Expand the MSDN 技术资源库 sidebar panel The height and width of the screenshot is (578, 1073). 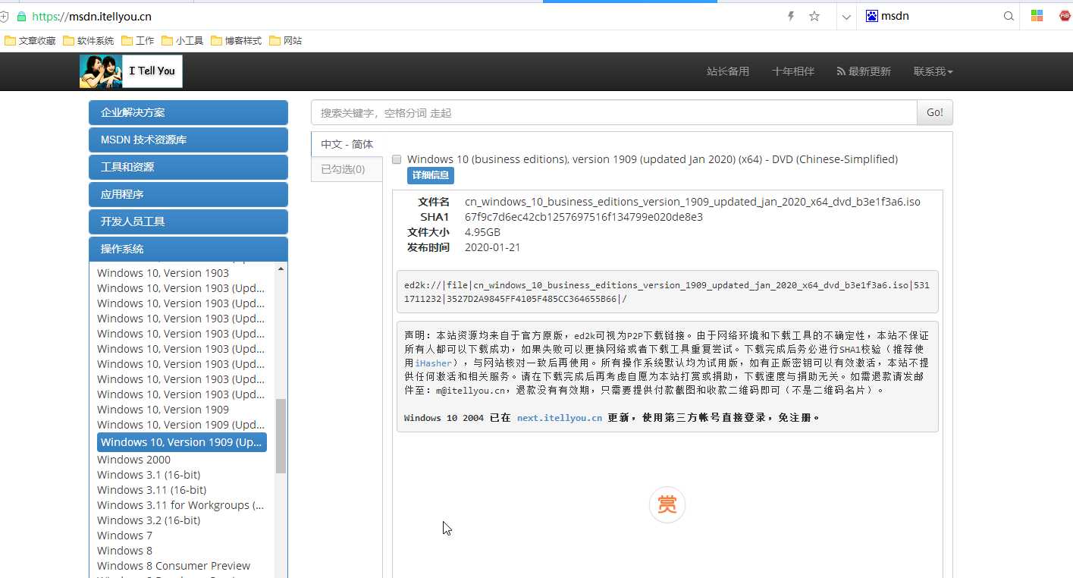point(188,140)
